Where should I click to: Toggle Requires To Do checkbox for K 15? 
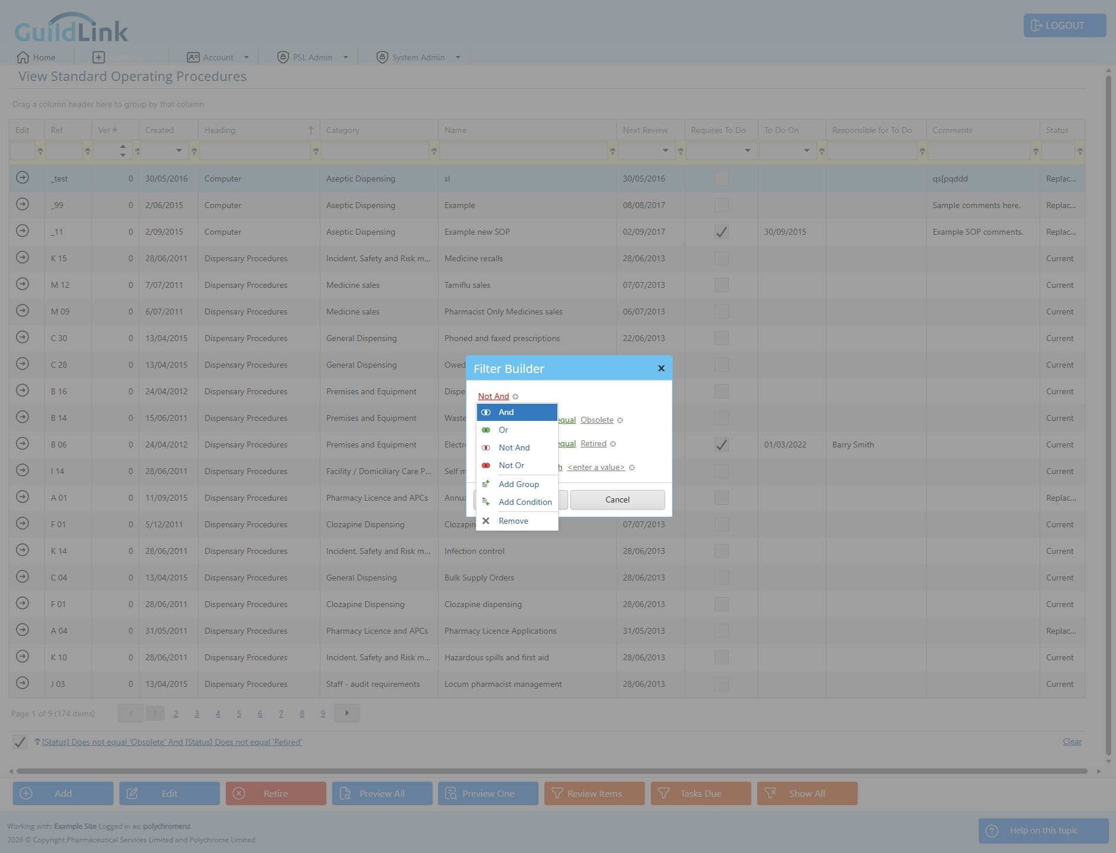coord(721,258)
